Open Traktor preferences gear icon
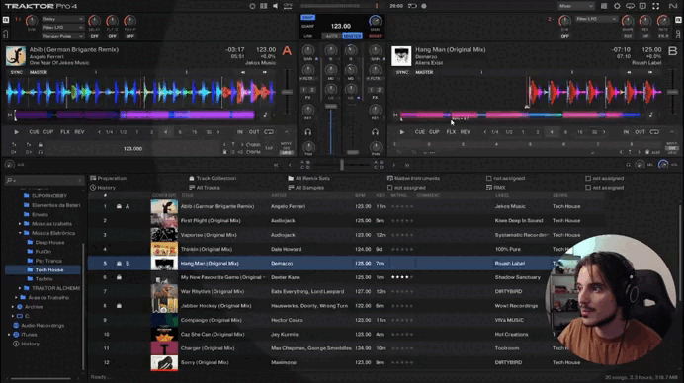The width and height of the screenshot is (684, 383). tap(617, 6)
